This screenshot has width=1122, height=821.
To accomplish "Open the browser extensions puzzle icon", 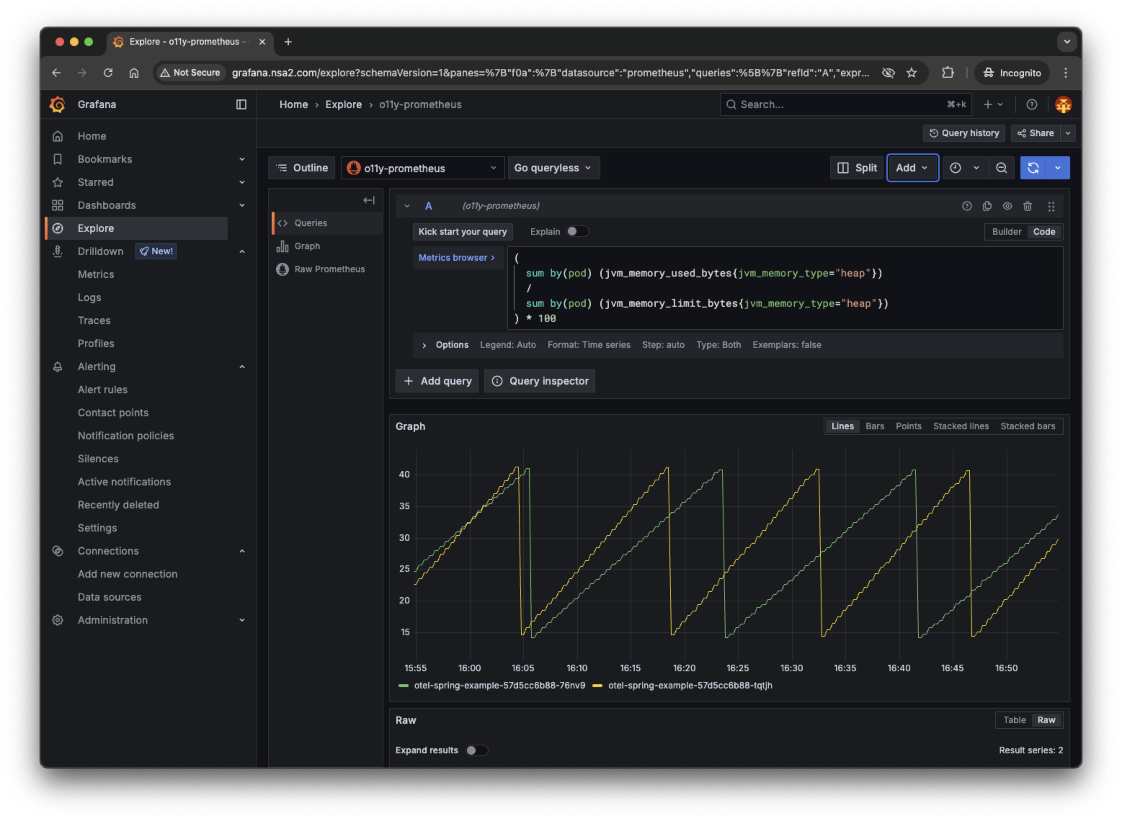I will pos(948,73).
